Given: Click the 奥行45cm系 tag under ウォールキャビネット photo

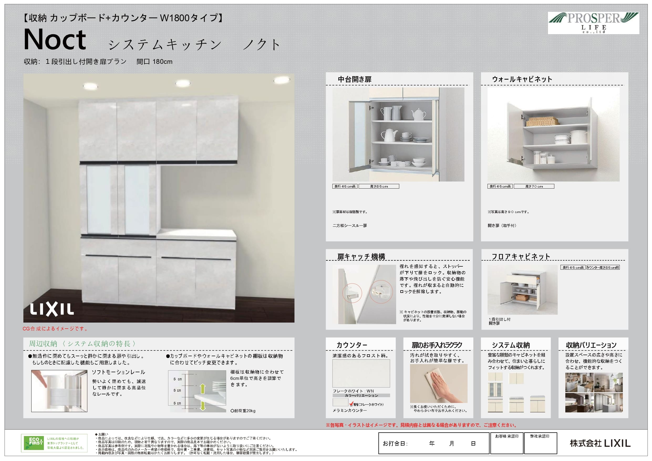Looking at the screenshot, I should [500, 186].
